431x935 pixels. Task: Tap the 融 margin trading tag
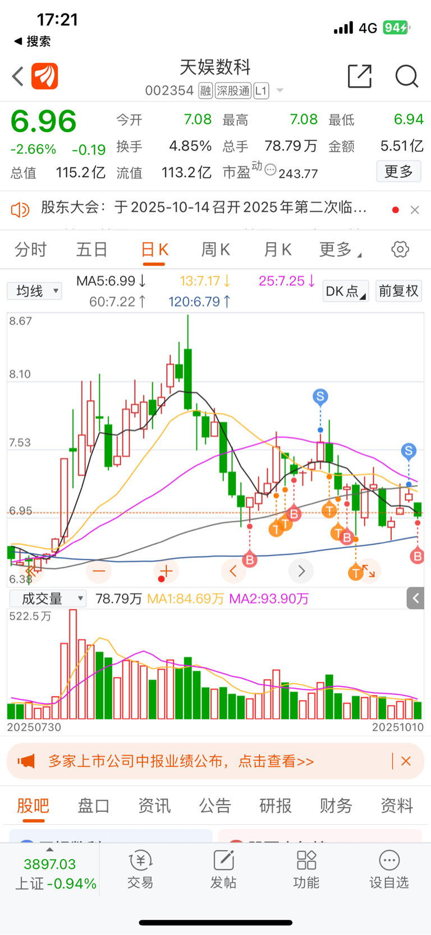[205, 91]
